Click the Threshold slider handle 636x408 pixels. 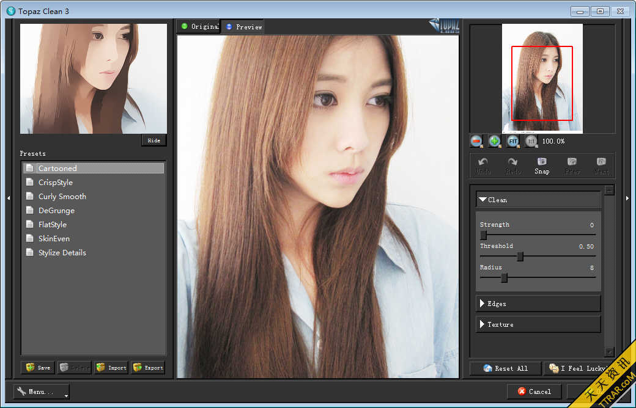point(520,257)
